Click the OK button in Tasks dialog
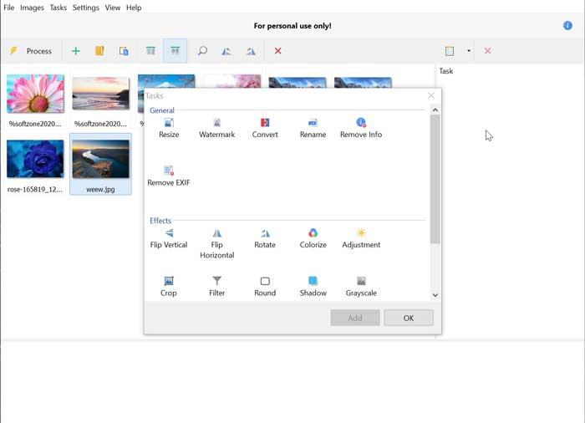585x423 pixels. (409, 318)
